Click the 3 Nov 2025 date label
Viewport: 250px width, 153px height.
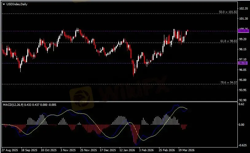pos(68,151)
